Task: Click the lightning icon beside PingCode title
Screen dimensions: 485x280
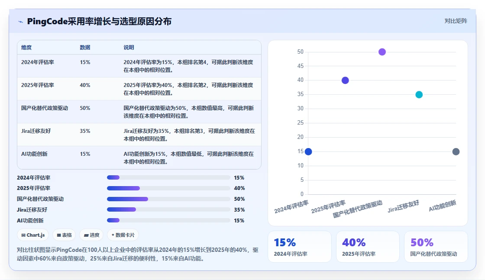Action: pos(21,22)
